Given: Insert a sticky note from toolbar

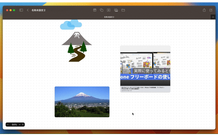Looking at the screenshot, I should coord(95,10).
